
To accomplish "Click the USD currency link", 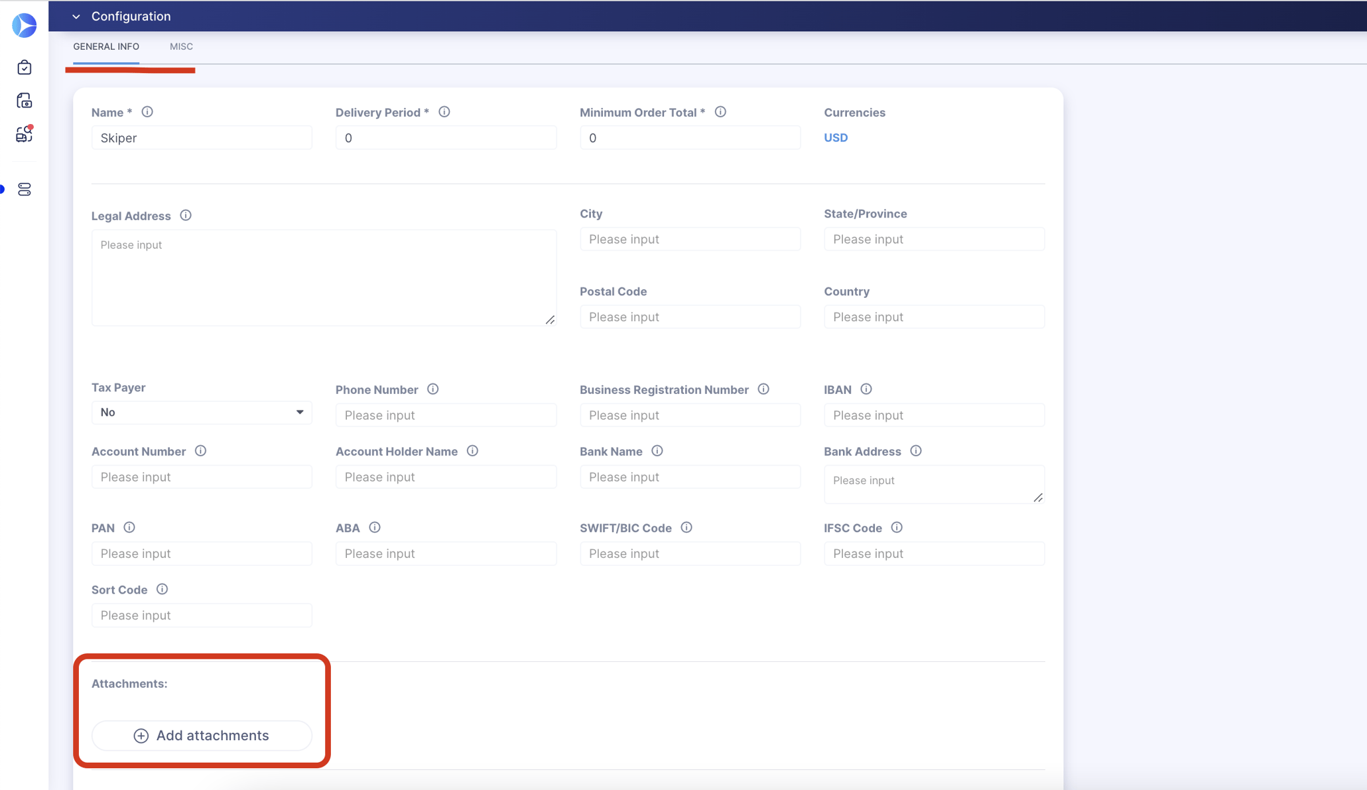I will point(836,137).
